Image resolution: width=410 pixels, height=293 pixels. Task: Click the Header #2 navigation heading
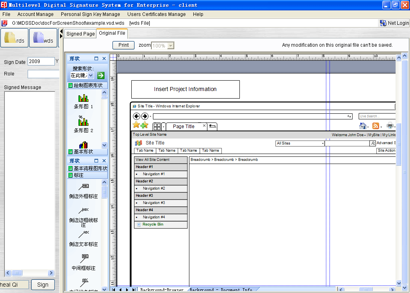coord(161,181)
